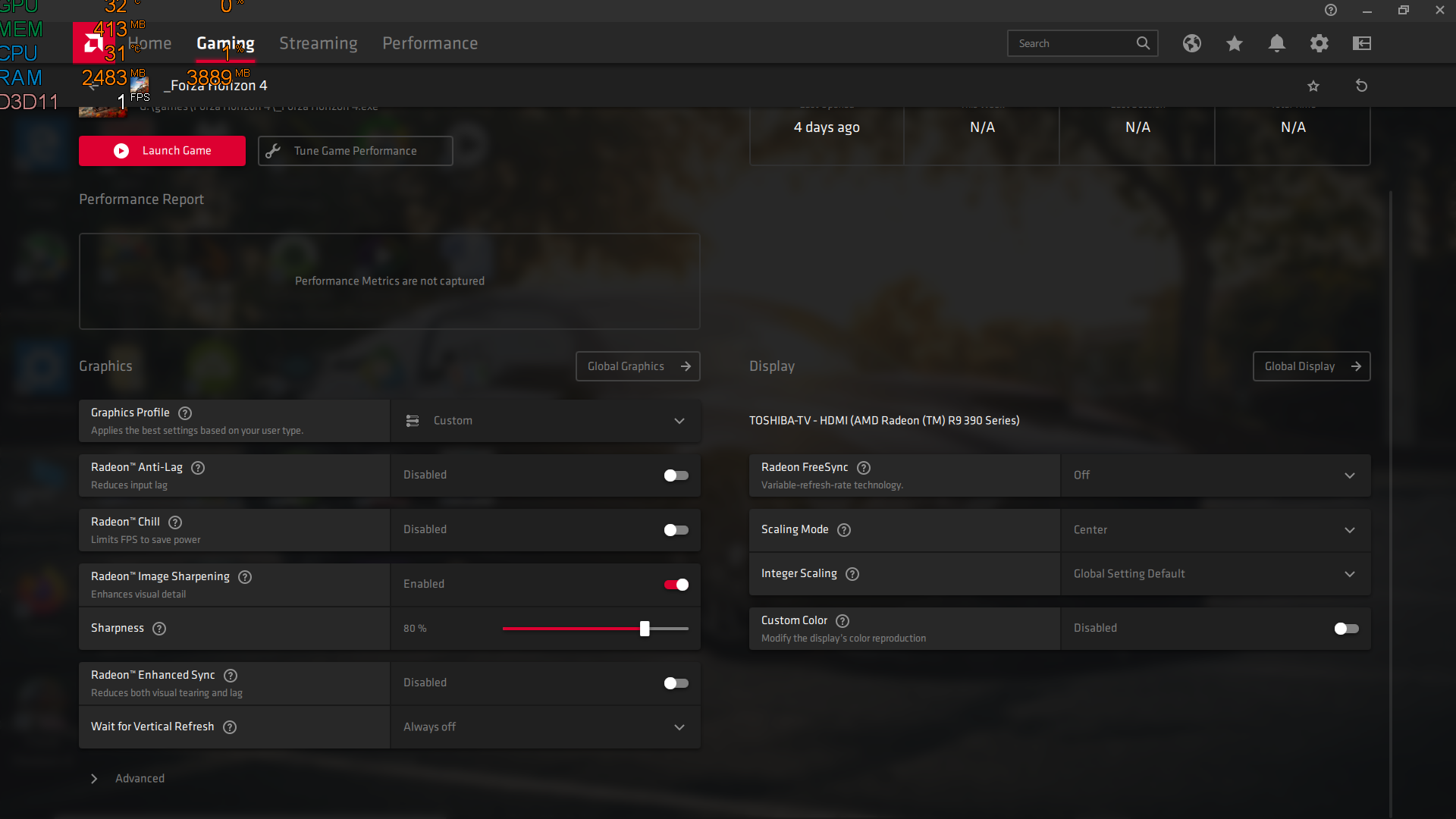Image resolution: width=1456 pixels, height=819 pixels.
Task: Open the favorites star in top toolbar
Action: point(1235,43)
